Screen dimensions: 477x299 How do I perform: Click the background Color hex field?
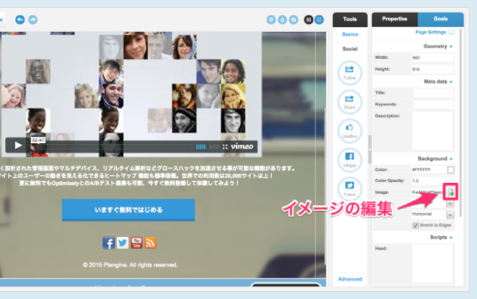tap(429, 169)
